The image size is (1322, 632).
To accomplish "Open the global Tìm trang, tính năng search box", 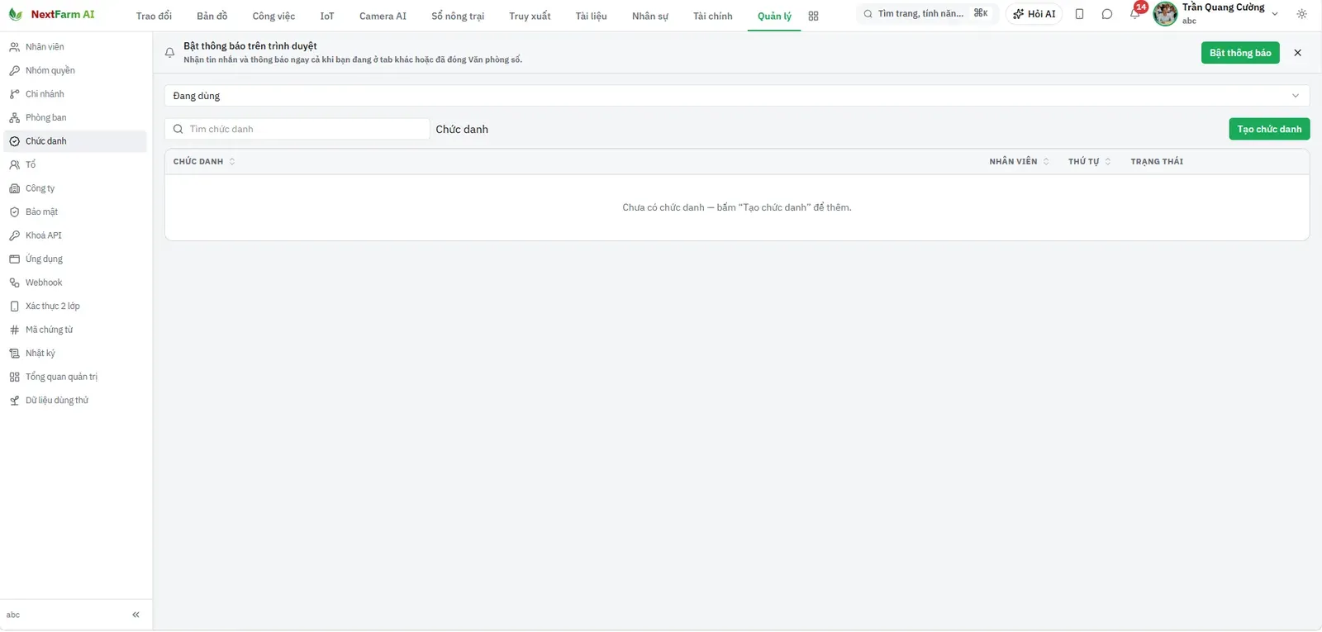I will (926, 14).
